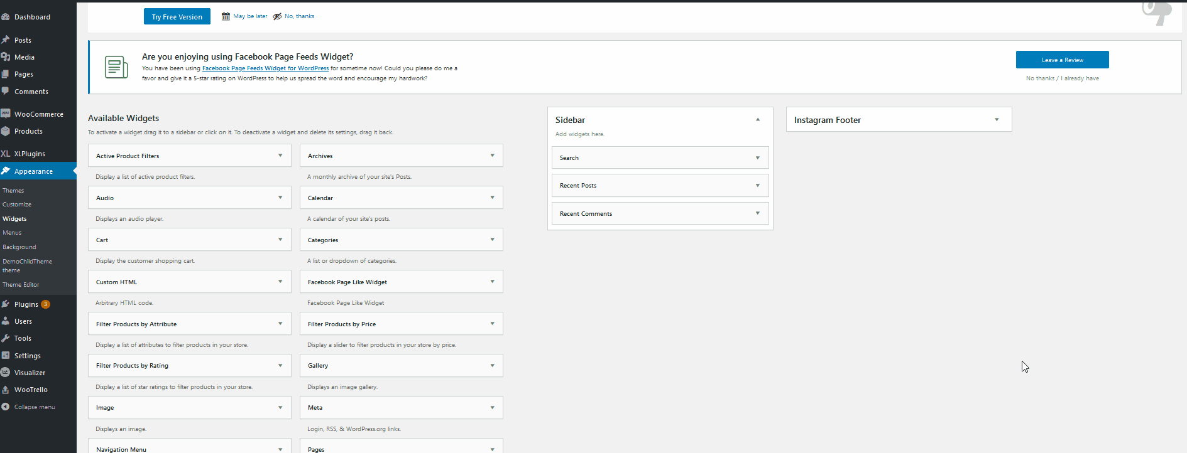Click the Products box icon
Viewport: 1187px width, 453px height.
coord(6,131)
